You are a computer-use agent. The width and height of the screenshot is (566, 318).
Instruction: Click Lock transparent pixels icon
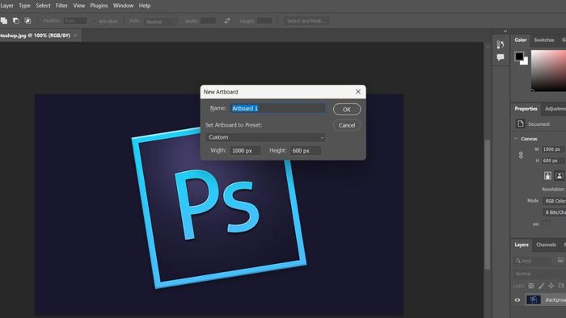point(531,286)
